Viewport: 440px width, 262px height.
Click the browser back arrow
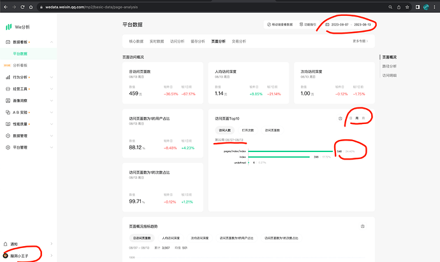point(6,7)
